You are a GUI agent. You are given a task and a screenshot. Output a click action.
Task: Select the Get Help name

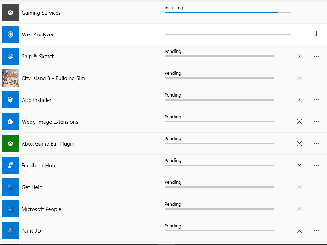pos(32,187)
